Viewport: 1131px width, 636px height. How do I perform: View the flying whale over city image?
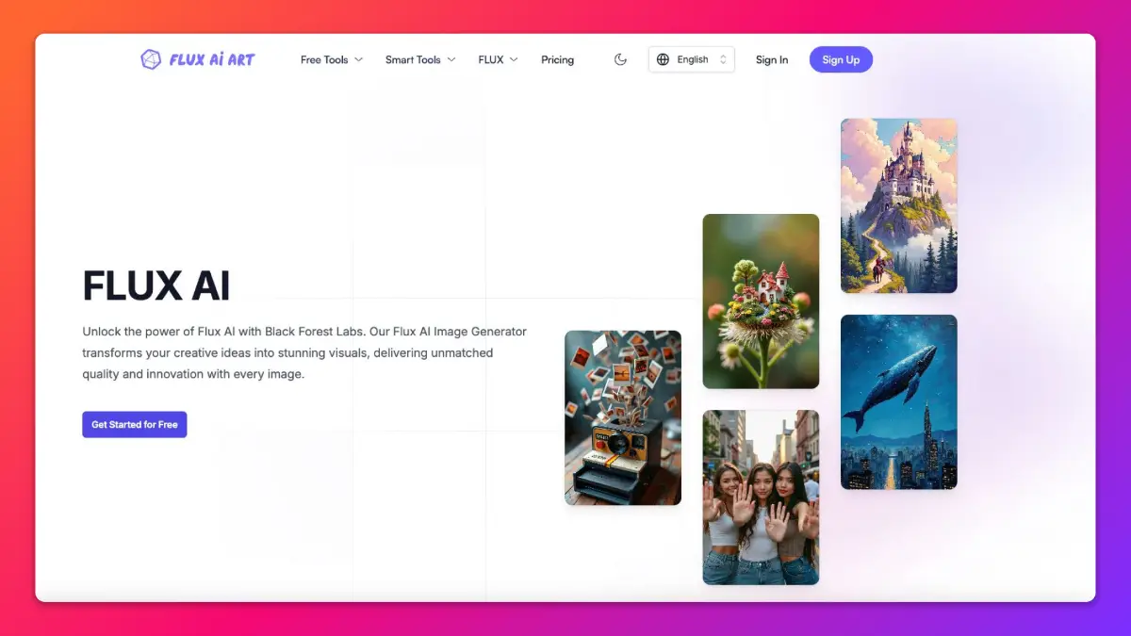pyautogui.click(x=898, y=401)
